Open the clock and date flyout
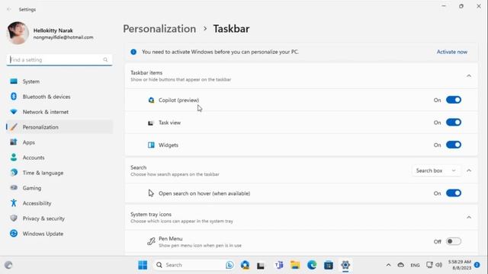The height and width of the screenshot is (274, 488). click(460, 265)
